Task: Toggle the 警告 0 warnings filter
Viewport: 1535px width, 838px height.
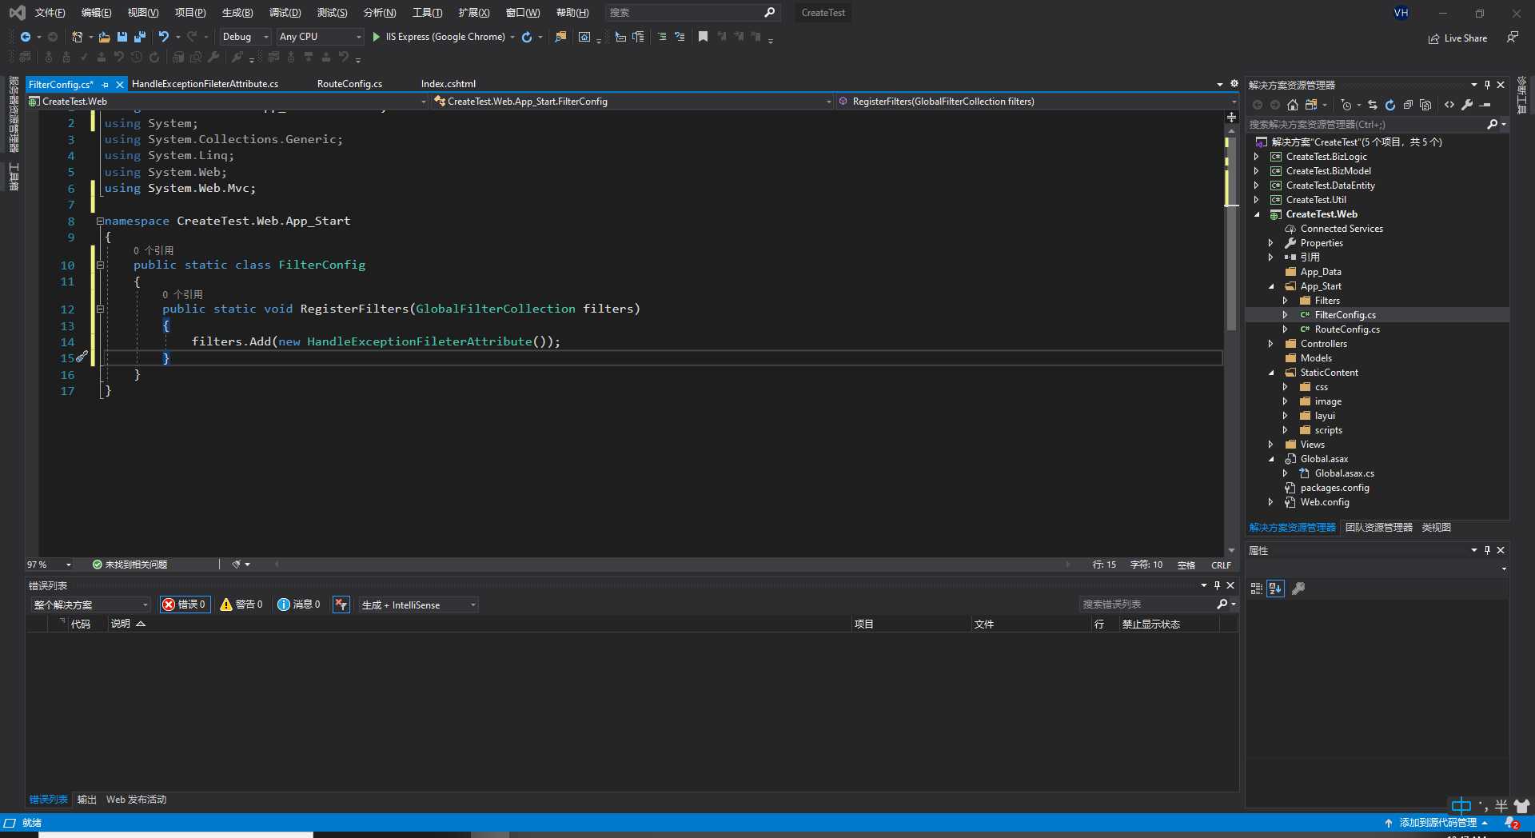Action: click(241, 605)
